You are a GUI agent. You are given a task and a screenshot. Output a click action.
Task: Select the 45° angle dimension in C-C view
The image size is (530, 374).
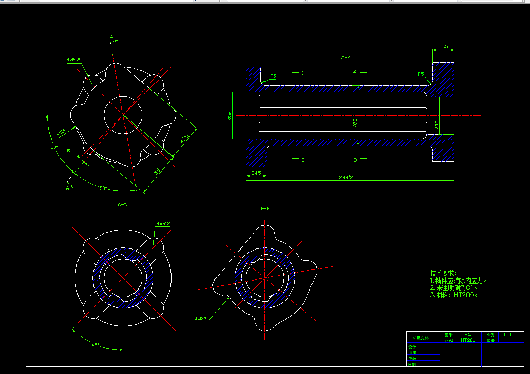96,345
